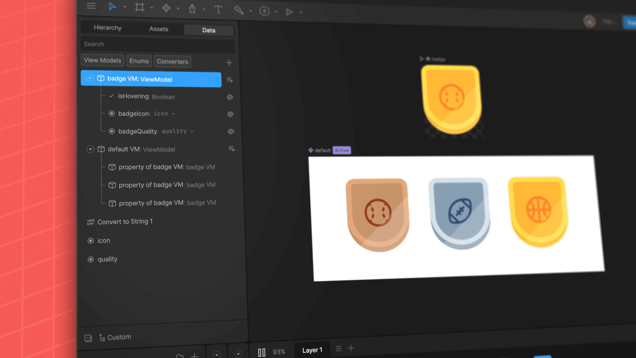Image resolution: width=636 pixels, height=358 pixels.
Task: Click add property icon for badge VM
Action: click(230, 80)
